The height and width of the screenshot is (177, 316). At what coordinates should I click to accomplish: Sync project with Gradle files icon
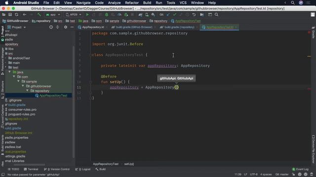(140, 15)
